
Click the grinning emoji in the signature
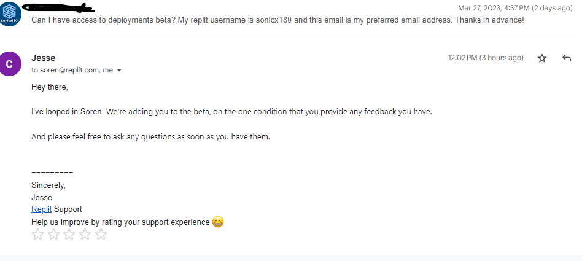(x=218, y=222)
